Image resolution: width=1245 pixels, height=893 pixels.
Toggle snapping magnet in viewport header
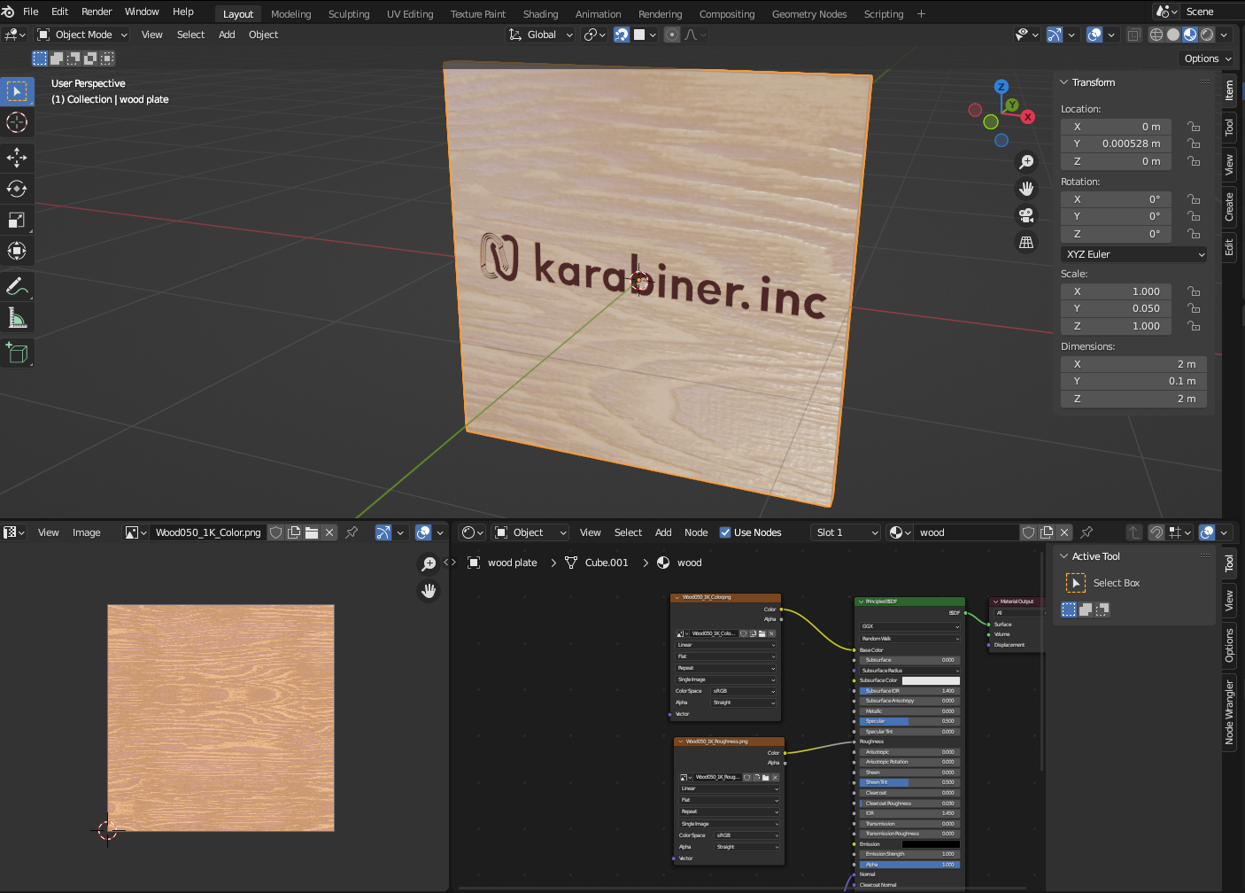coord(622,35)
